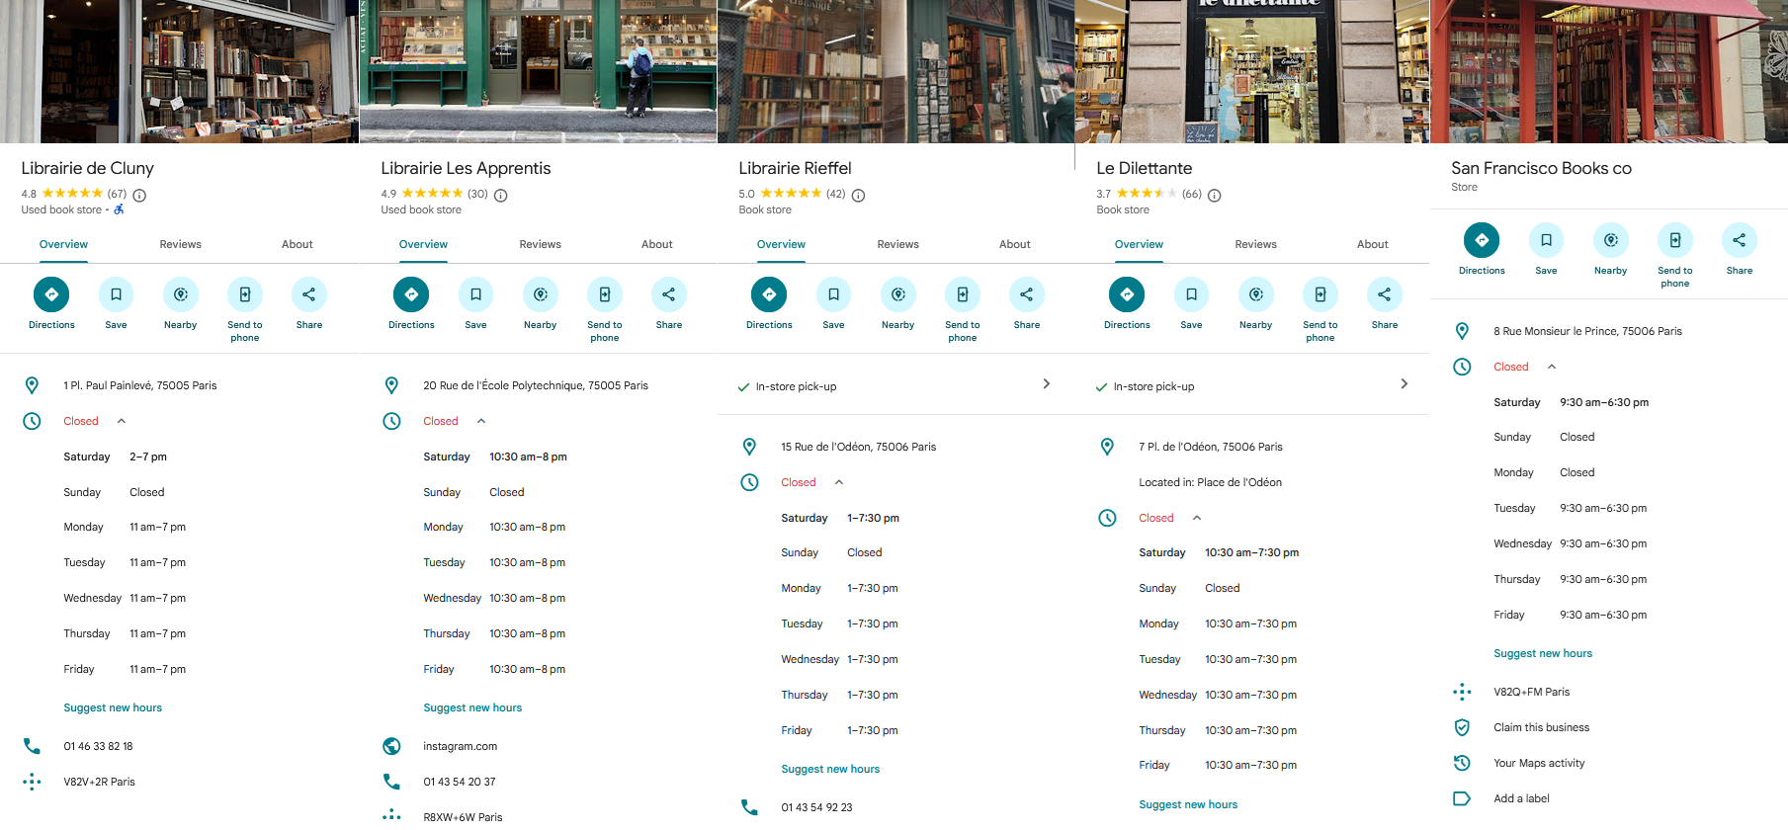Save Librairie Rieffel place

833,294
